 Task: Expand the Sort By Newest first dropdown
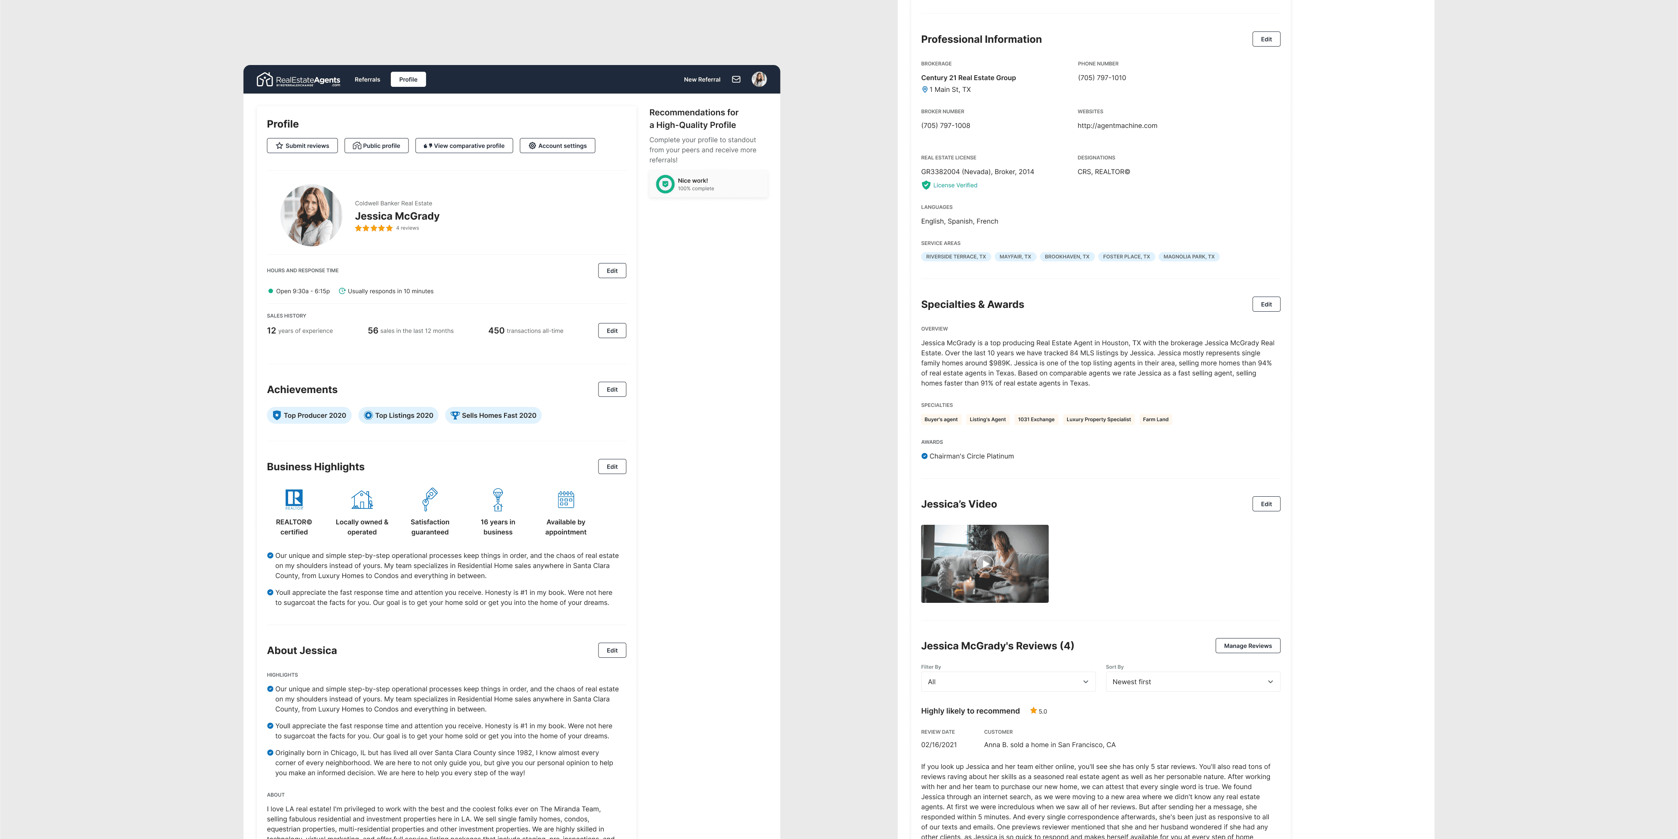[x=1192, y=682]
